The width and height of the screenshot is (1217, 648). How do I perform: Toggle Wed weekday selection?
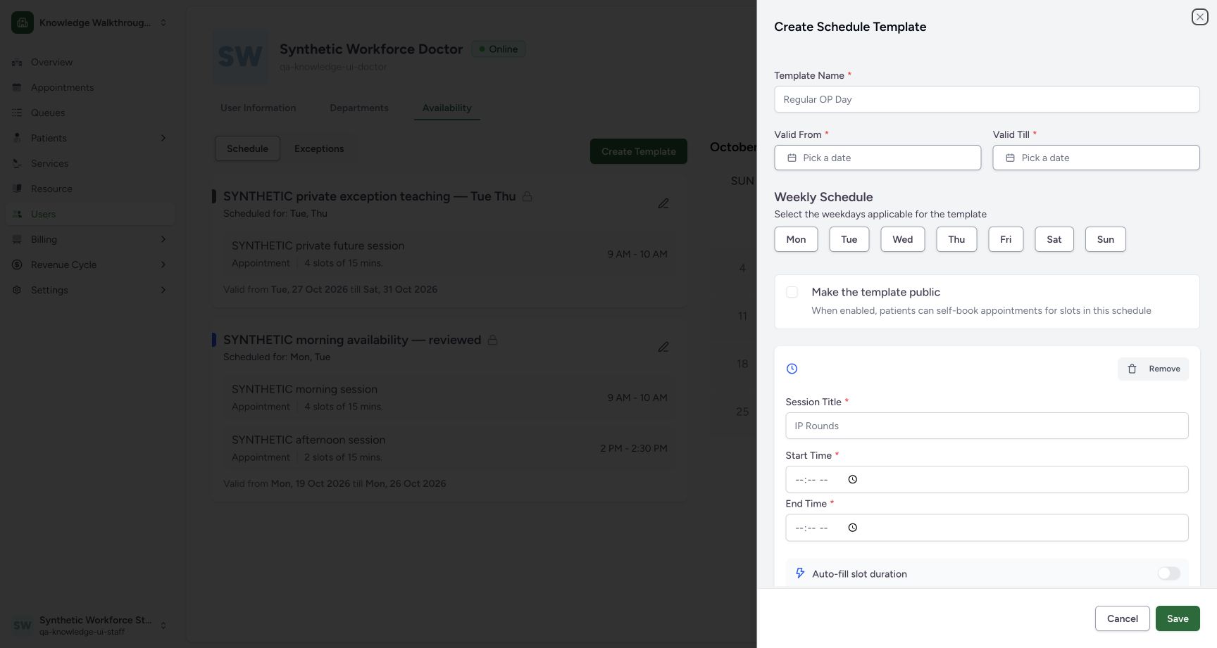pos(903,239)
